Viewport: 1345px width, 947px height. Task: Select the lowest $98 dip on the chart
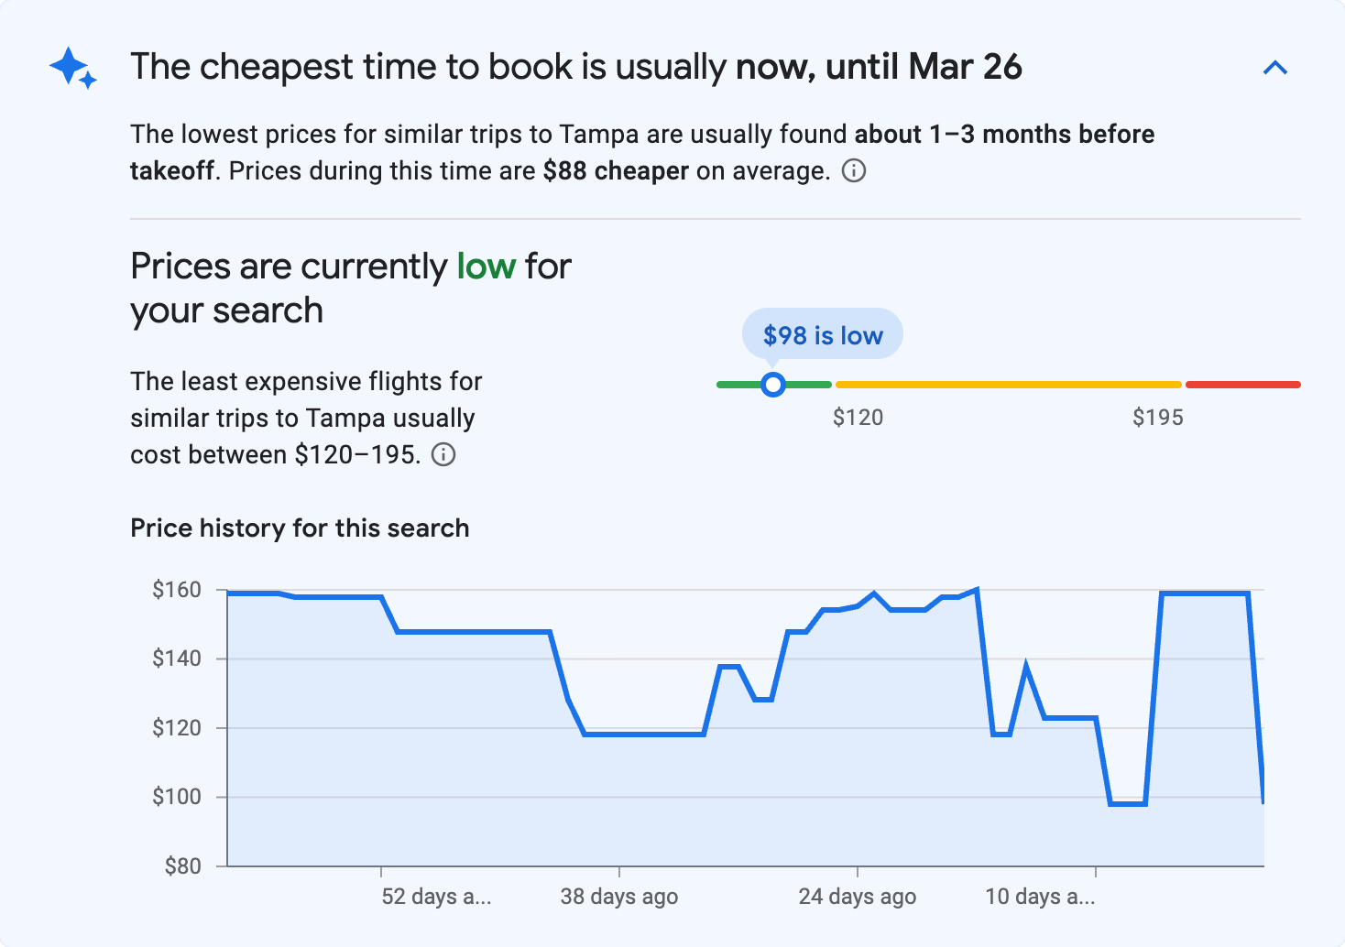(x=1127, y=803)
